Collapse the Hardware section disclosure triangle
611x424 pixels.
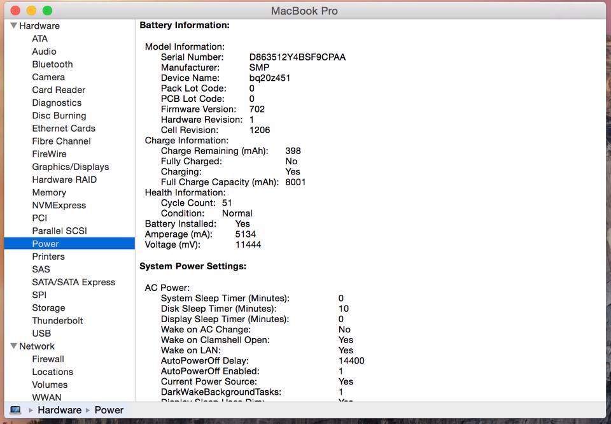tap(13, 26)
